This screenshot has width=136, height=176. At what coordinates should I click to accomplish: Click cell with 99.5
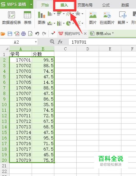click(x=43, y=60)
